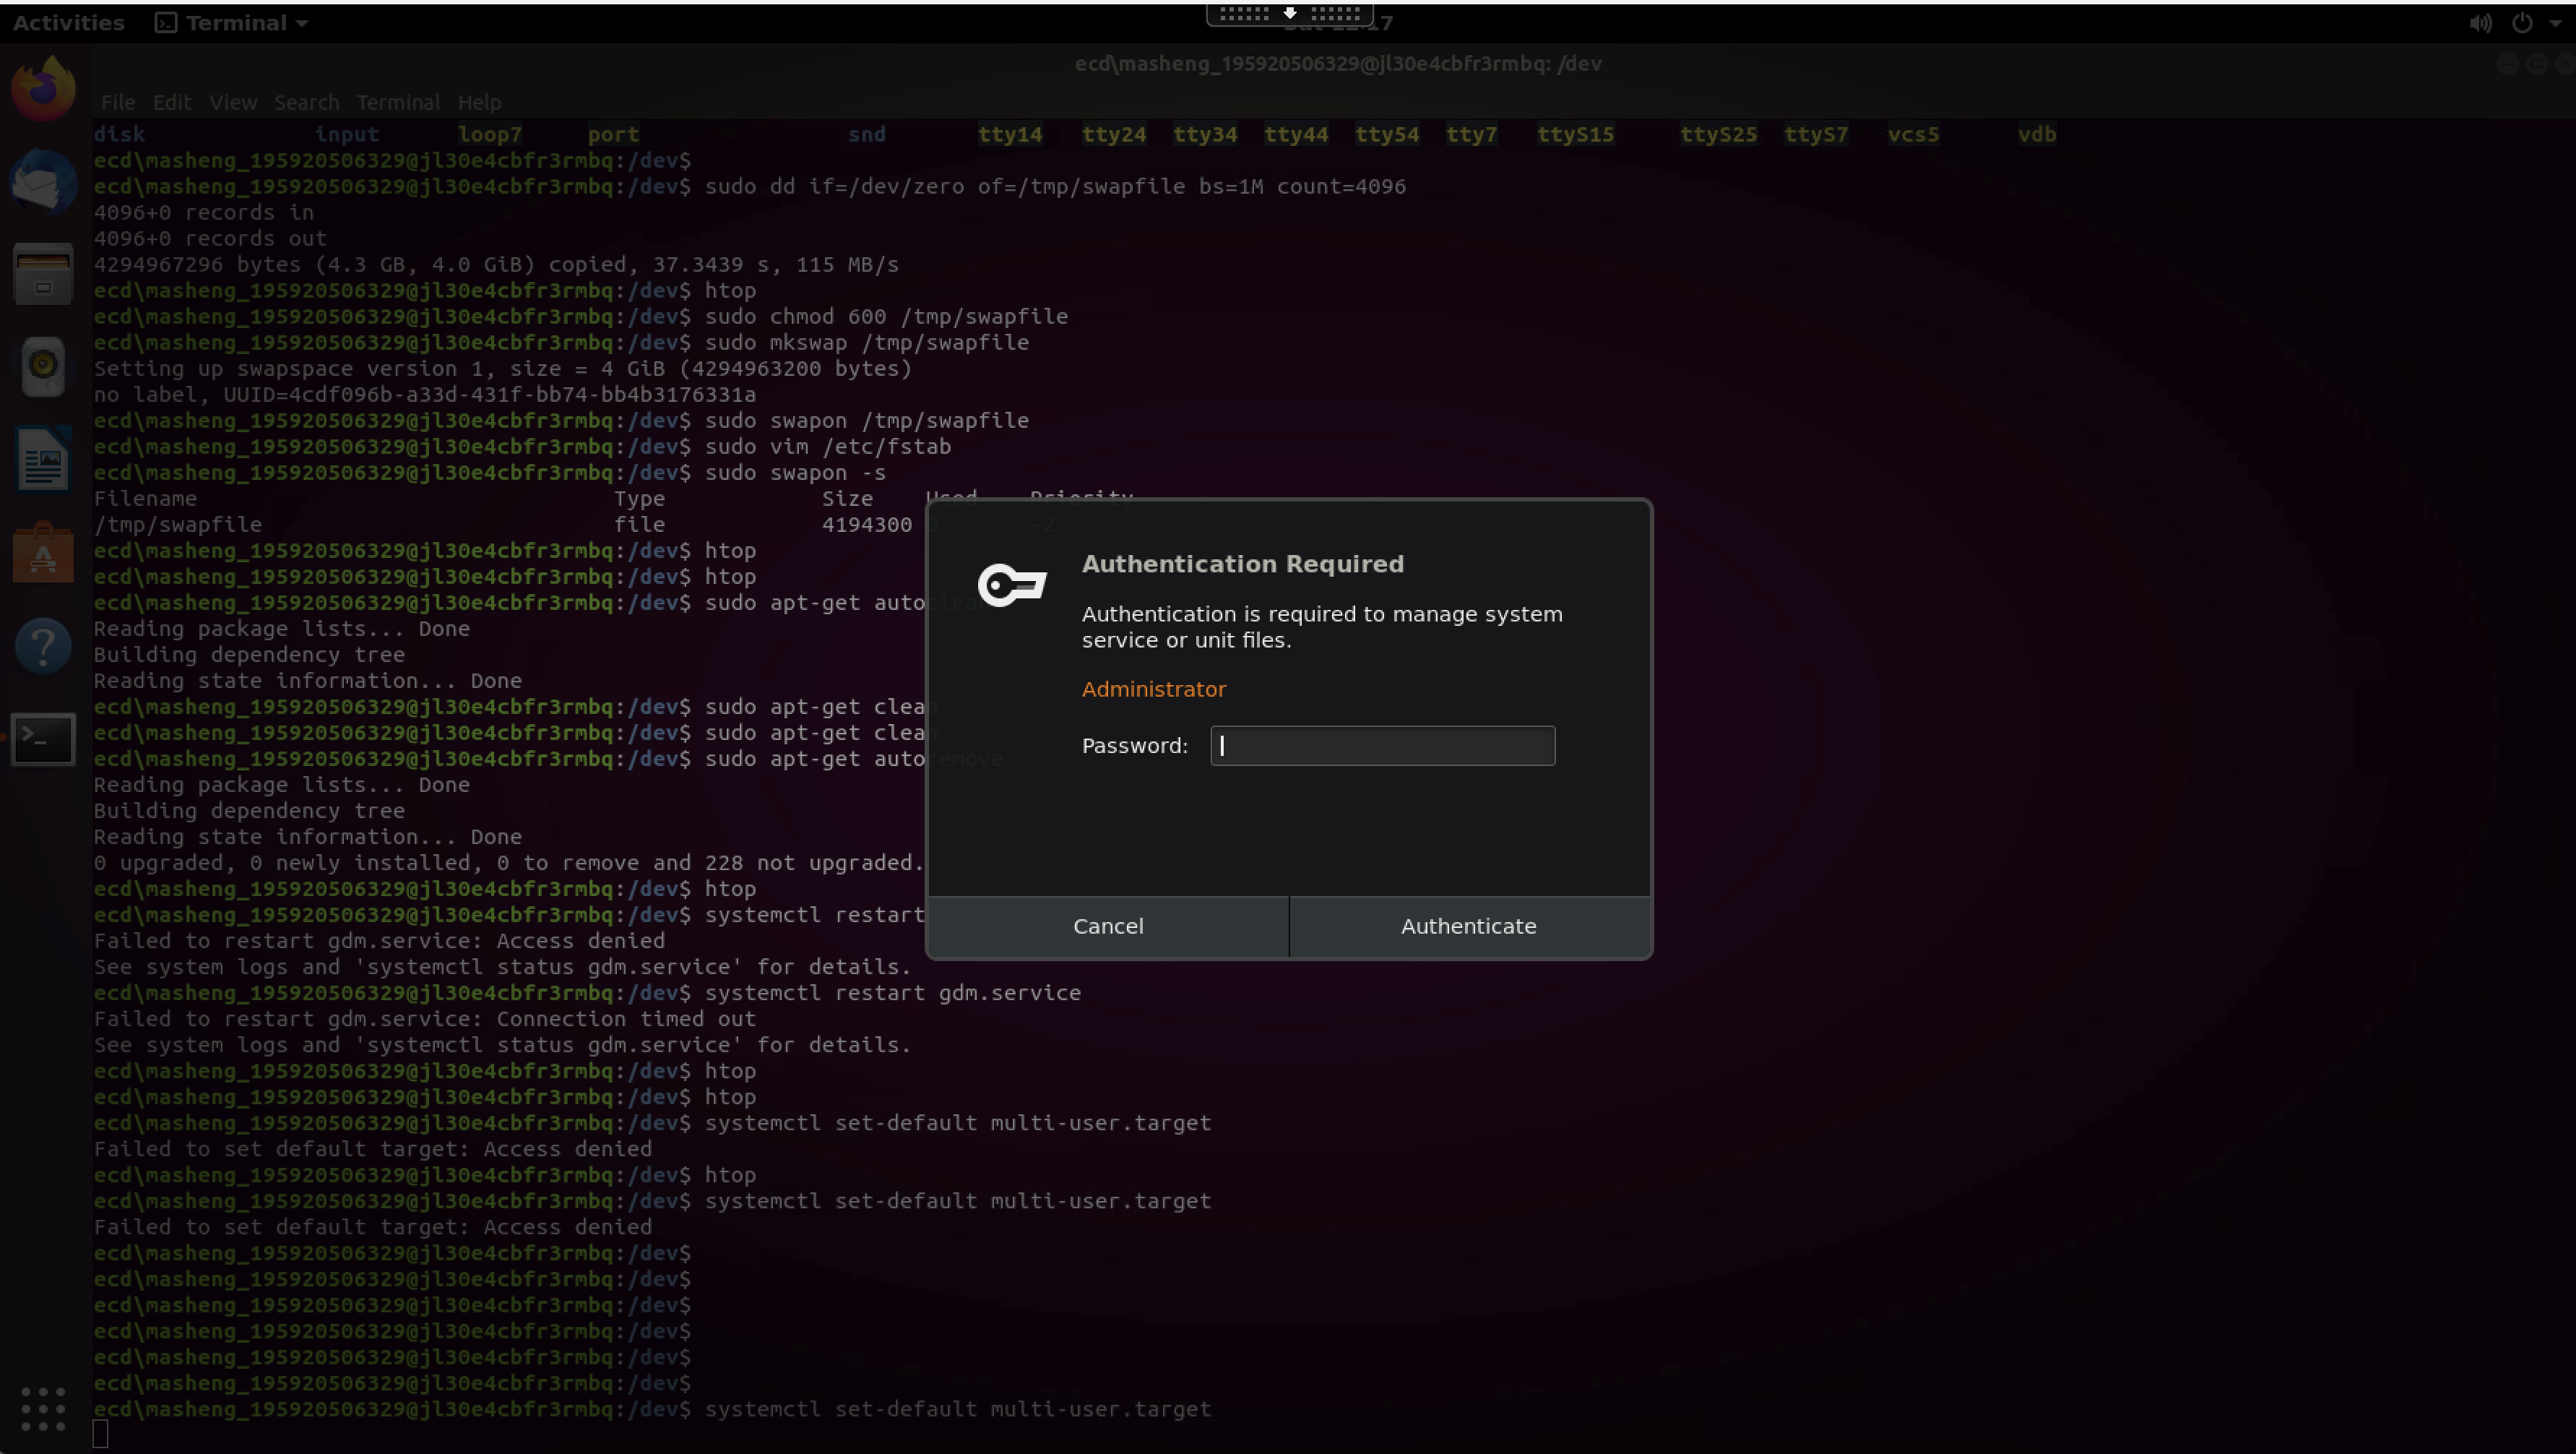
Task: Click the volume icon in top bar
Action: 2480,23
